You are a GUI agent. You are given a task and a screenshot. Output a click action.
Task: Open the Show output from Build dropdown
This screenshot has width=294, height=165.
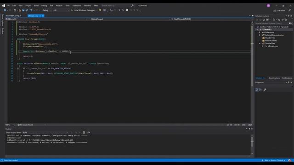(45, 132)
